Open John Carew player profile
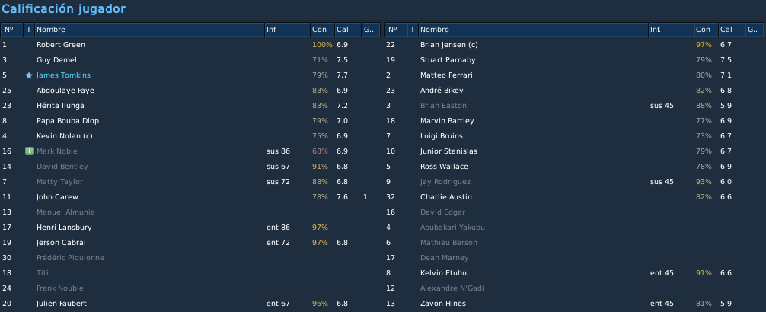 tap(57, 197)
